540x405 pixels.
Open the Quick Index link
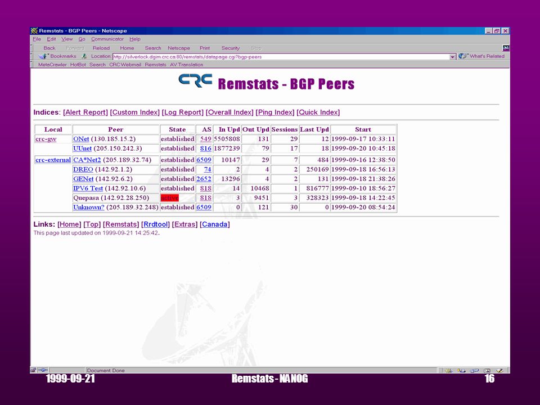(x=318, y=112)
